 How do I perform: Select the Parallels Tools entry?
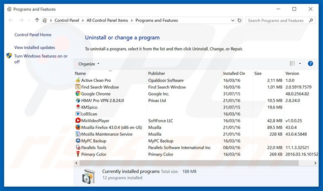pyautogui.click(x=94, y=148)
